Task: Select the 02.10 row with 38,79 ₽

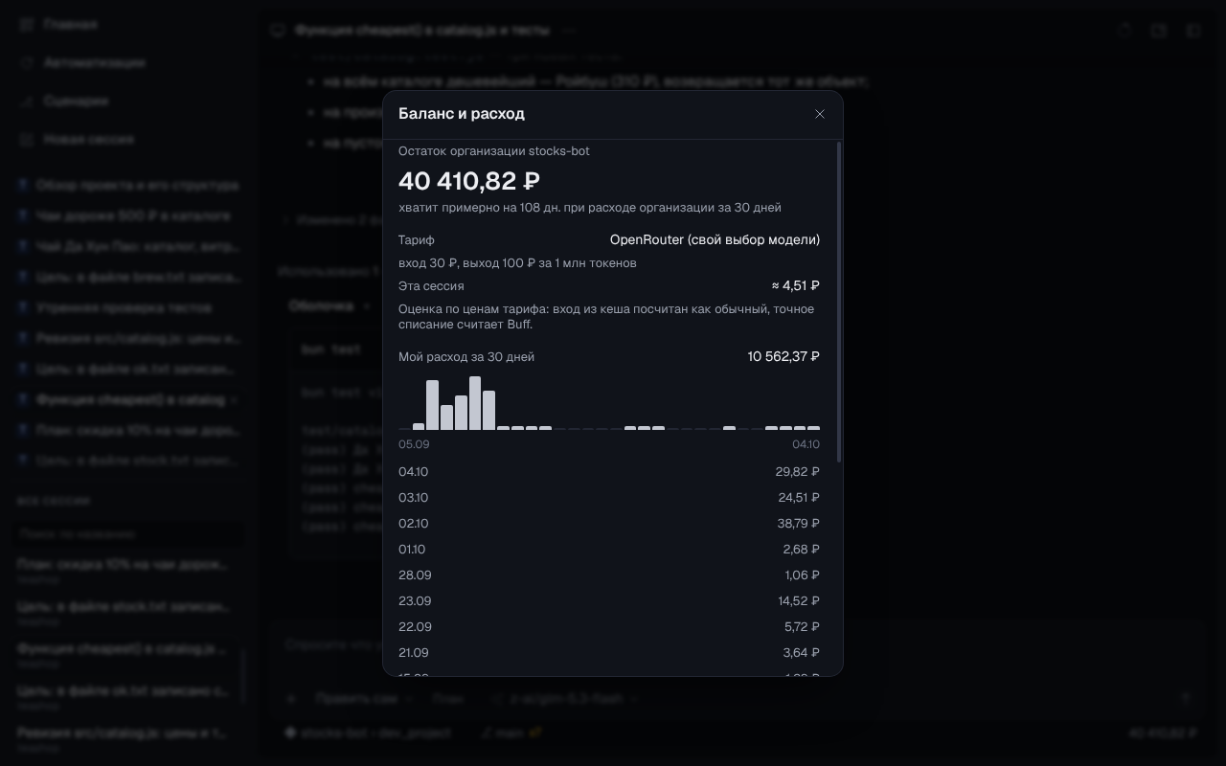Action: tap(609, 523)
